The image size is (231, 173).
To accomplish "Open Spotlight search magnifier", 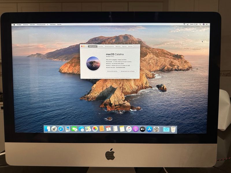I will [x=200, y=24].
